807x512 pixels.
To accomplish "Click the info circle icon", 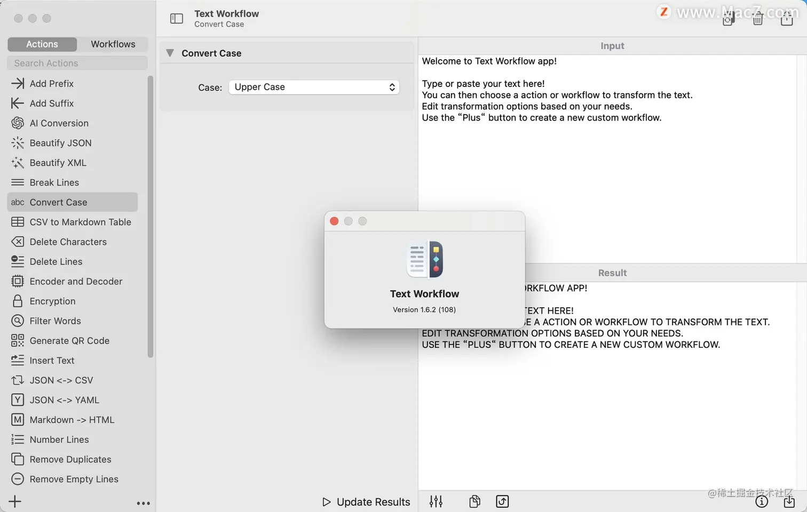I will pyautogui.click(x=762, y=501).
